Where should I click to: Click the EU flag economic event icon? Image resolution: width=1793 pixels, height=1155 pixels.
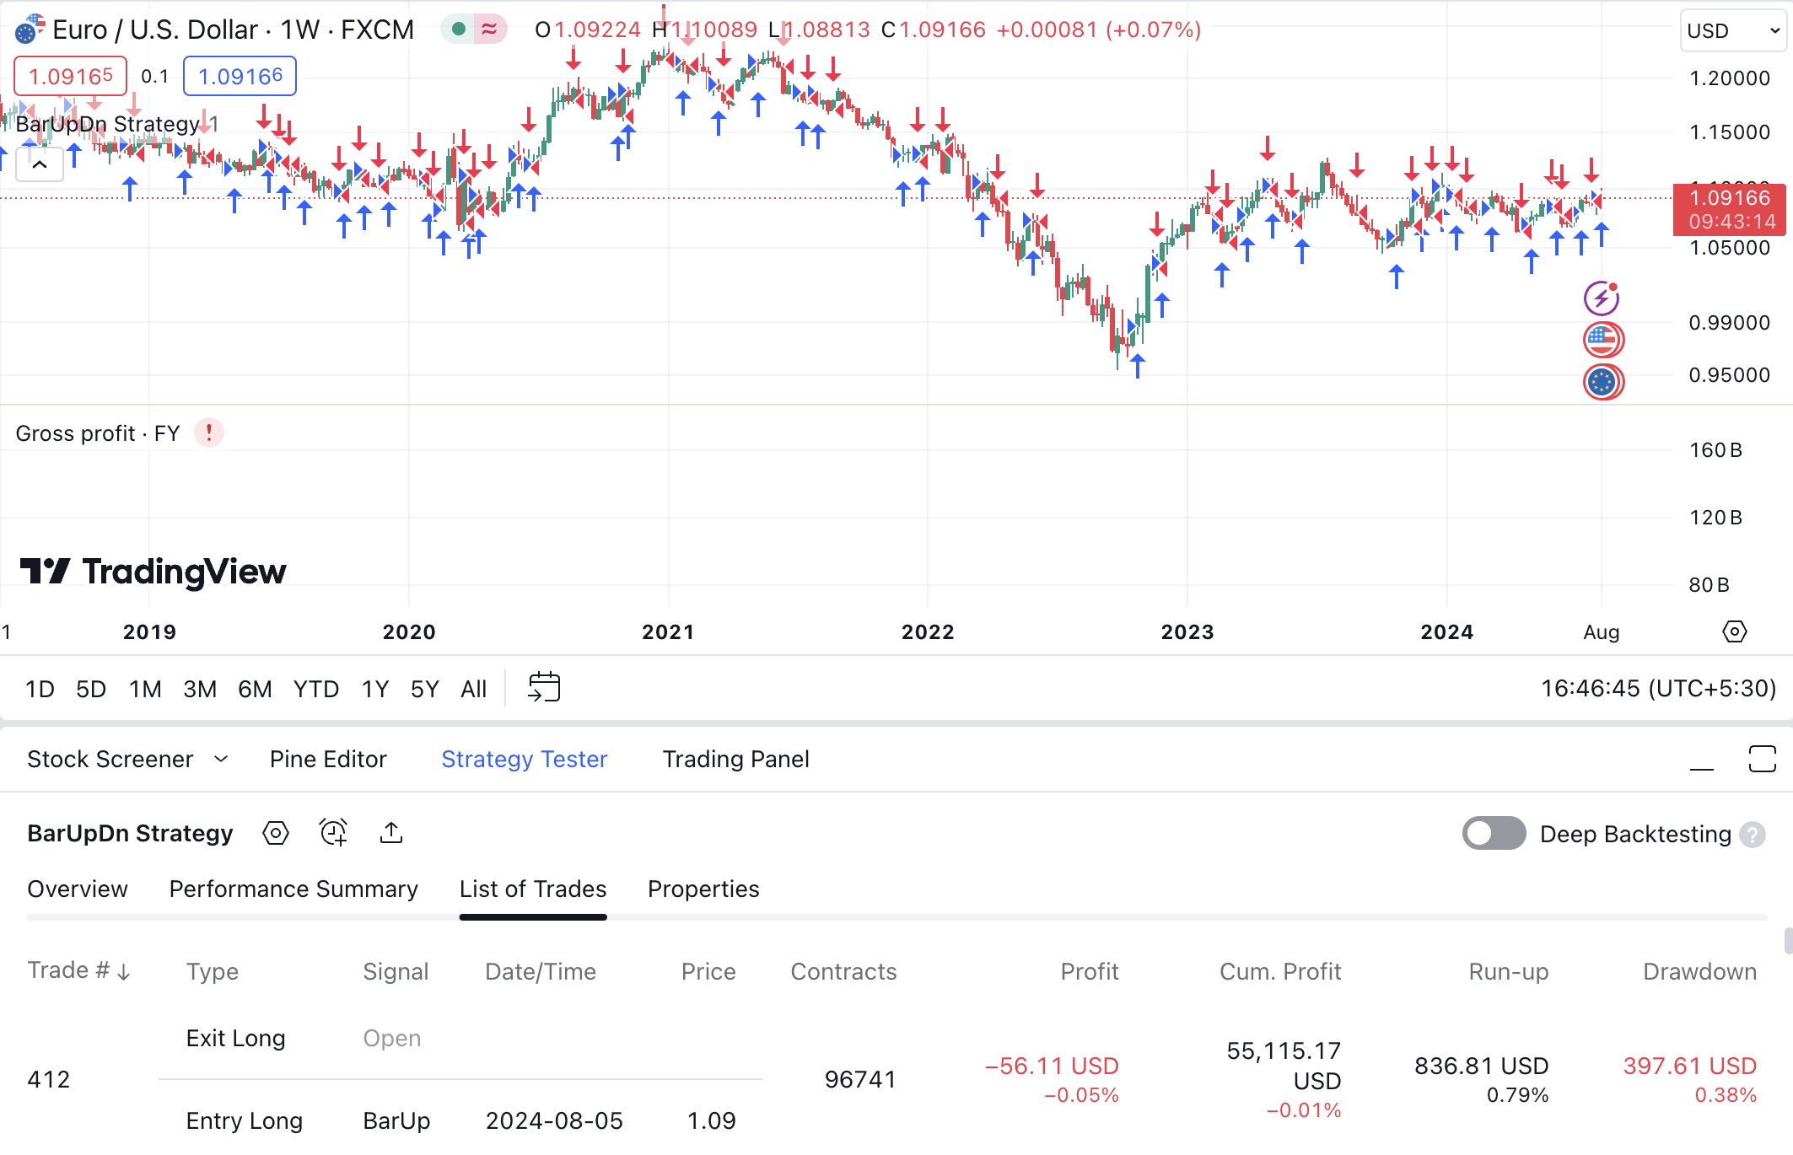[x=1603, y=382]
